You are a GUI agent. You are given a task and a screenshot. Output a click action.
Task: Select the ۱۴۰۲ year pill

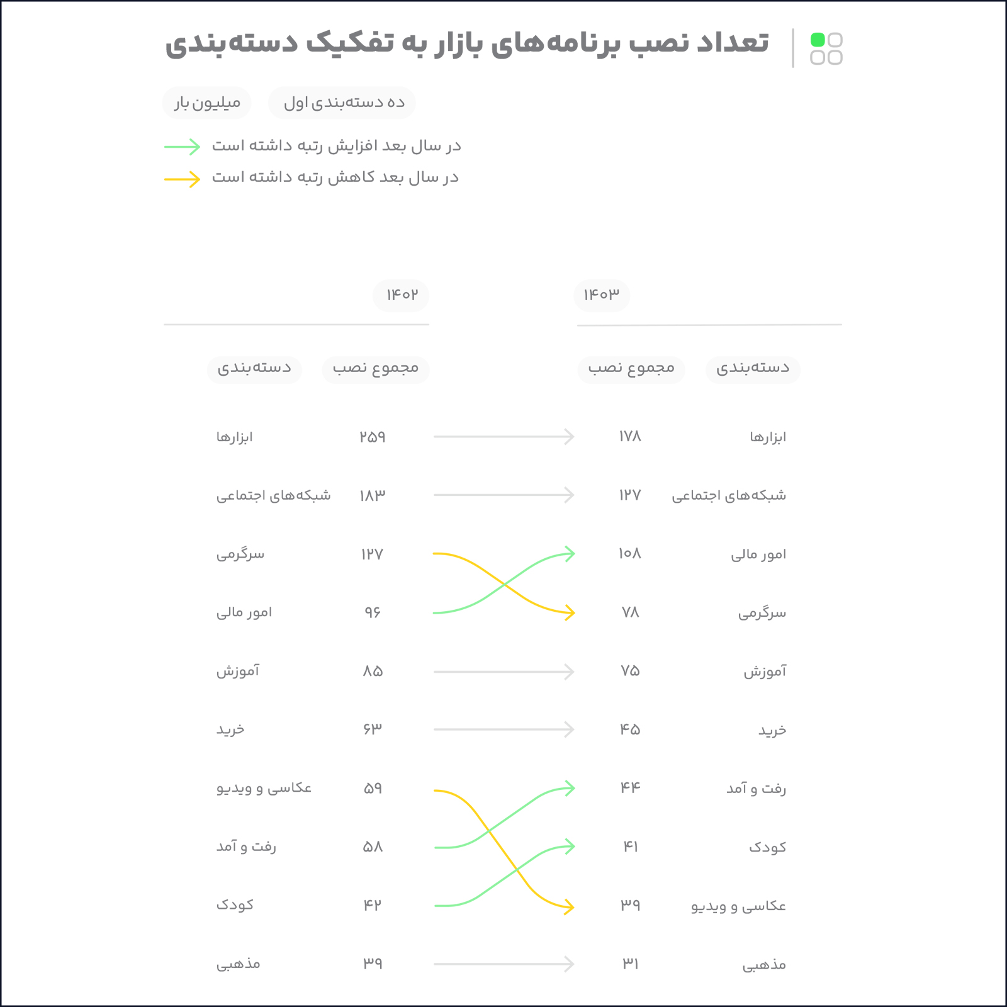[x=401, y=295]
